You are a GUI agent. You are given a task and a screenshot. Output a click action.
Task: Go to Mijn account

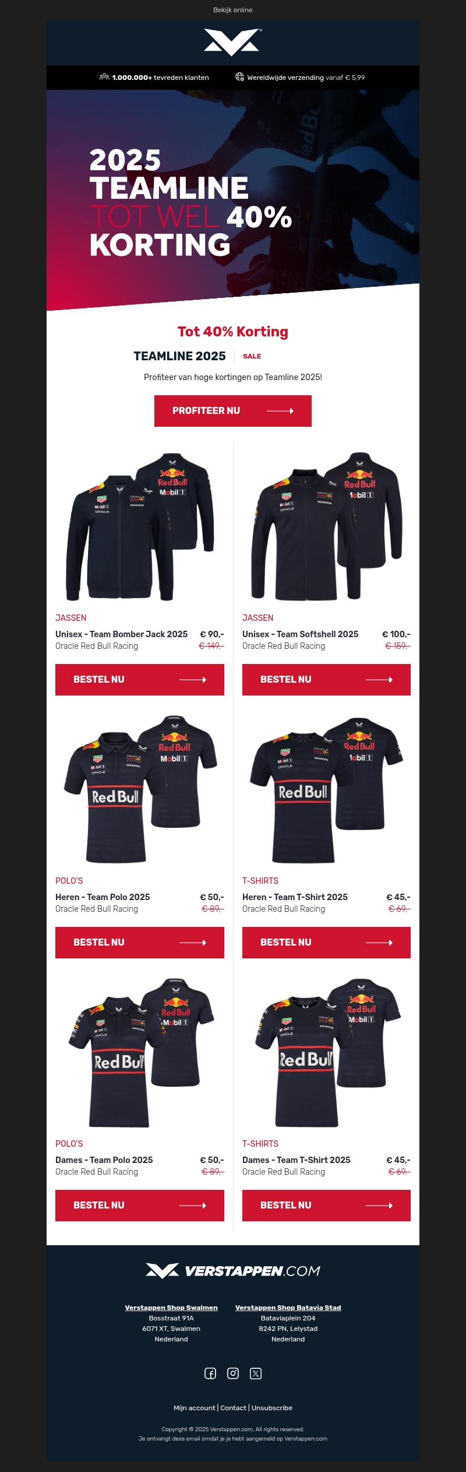click(195, 1408)
